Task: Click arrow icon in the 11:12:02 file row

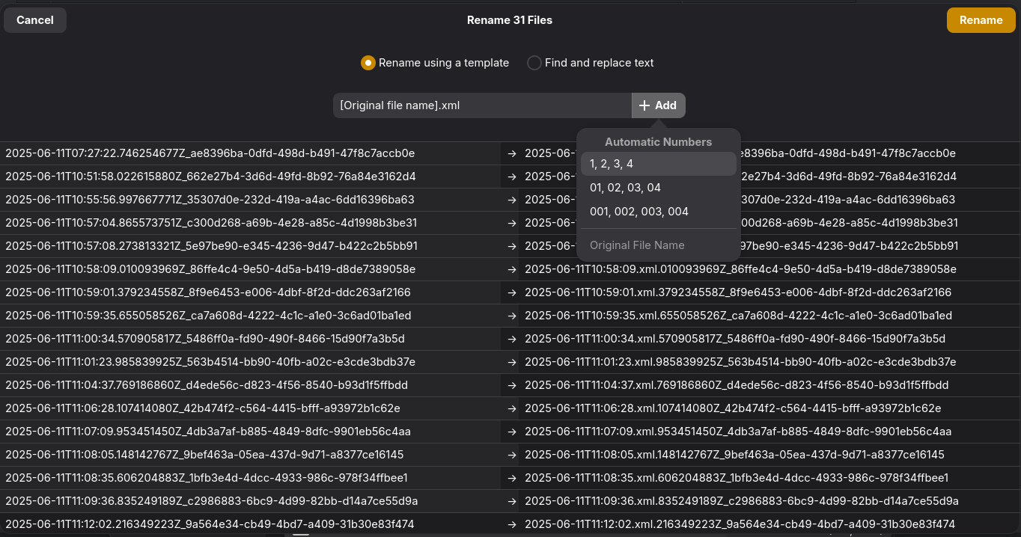Action: [512, 524]
